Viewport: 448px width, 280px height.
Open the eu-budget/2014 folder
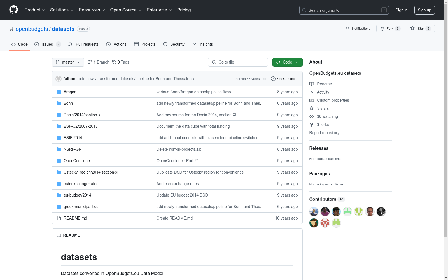(77, 195)
